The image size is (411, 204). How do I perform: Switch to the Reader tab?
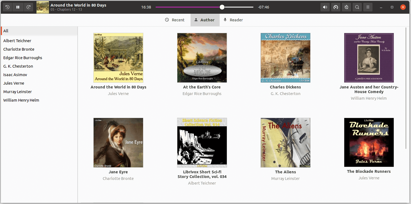(233, 20)
